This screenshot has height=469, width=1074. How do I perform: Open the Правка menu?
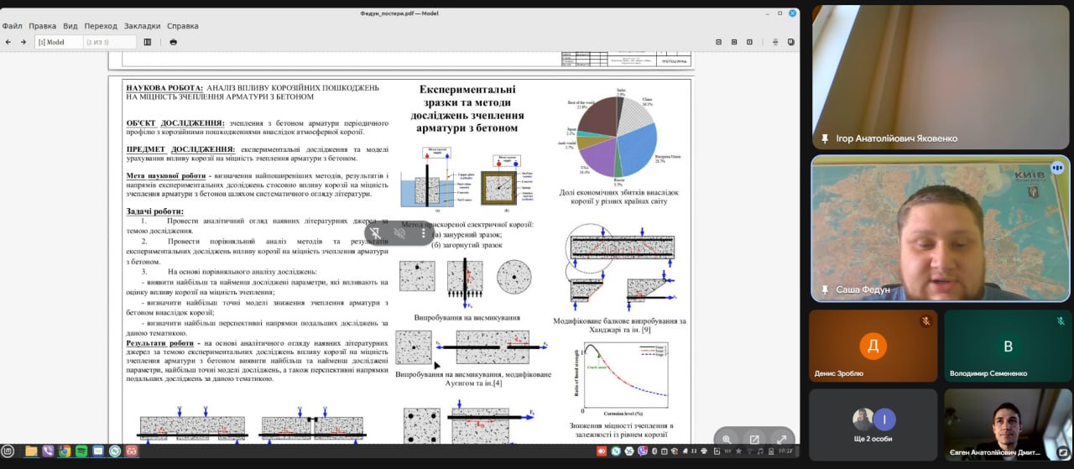click(x=43, y=26)
